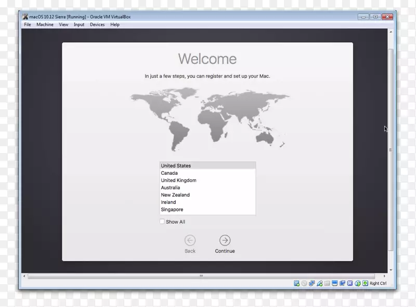Click the green arrow keyboard capture icon
Viewport: 416px width, 307px height.
click(x=365, y=284)
